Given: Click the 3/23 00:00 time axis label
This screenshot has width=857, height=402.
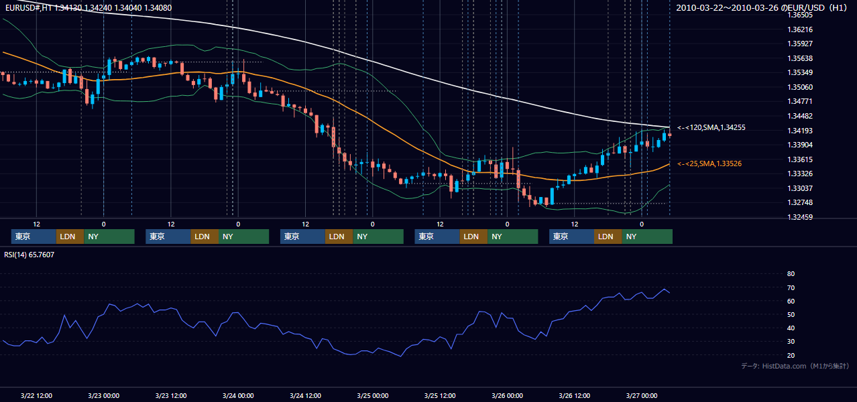Looking at the screenshot, I should (103, 396).
